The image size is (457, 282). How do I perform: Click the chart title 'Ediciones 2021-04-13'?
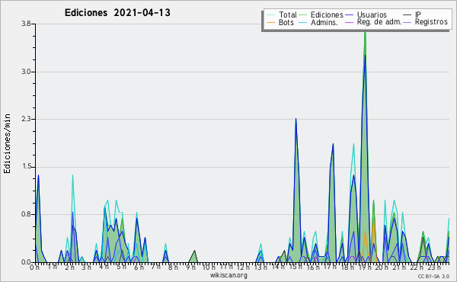117,13
